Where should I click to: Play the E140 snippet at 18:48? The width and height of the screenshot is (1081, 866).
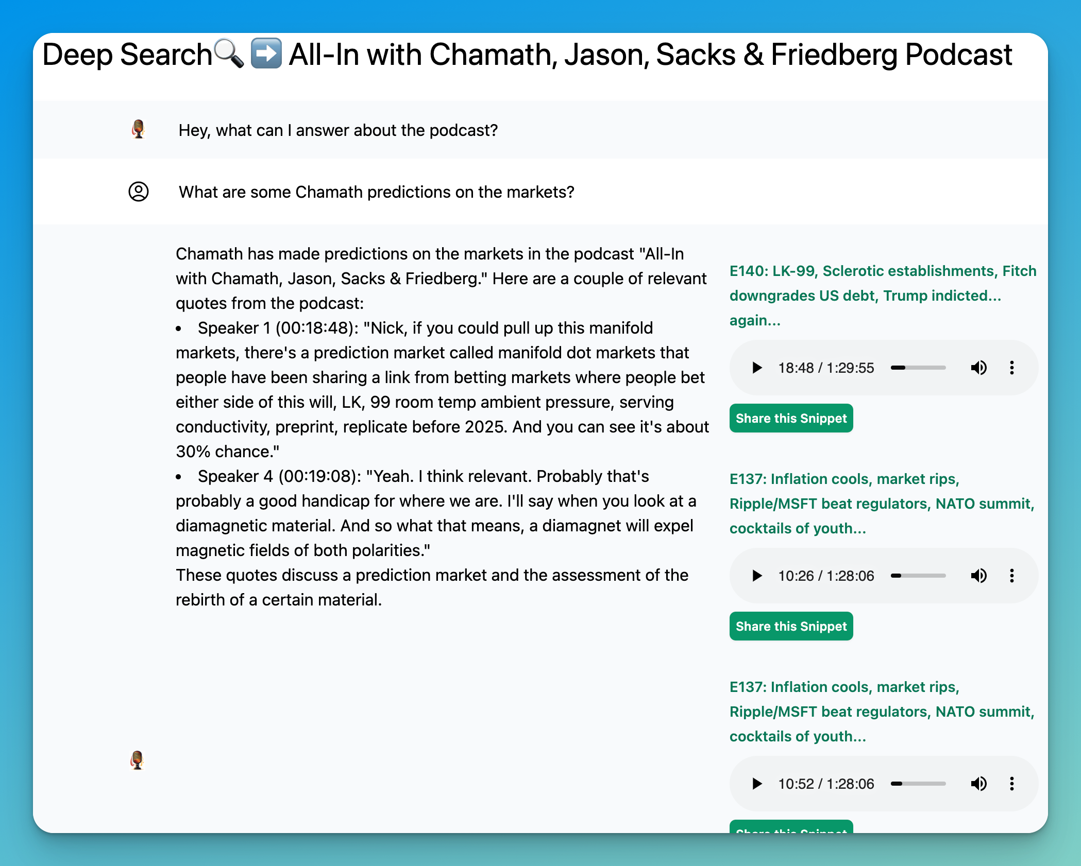[x=756, y=368]
